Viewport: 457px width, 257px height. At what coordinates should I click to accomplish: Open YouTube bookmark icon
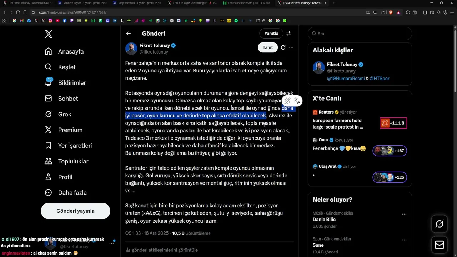click(x=57, y=21)
